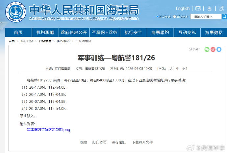Open the 机构职能 navigation menu

[x=45, y=33]
